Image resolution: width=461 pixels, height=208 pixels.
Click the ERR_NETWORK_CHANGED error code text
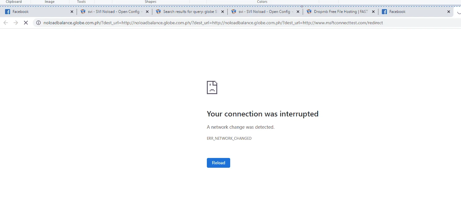pos(229,138)
